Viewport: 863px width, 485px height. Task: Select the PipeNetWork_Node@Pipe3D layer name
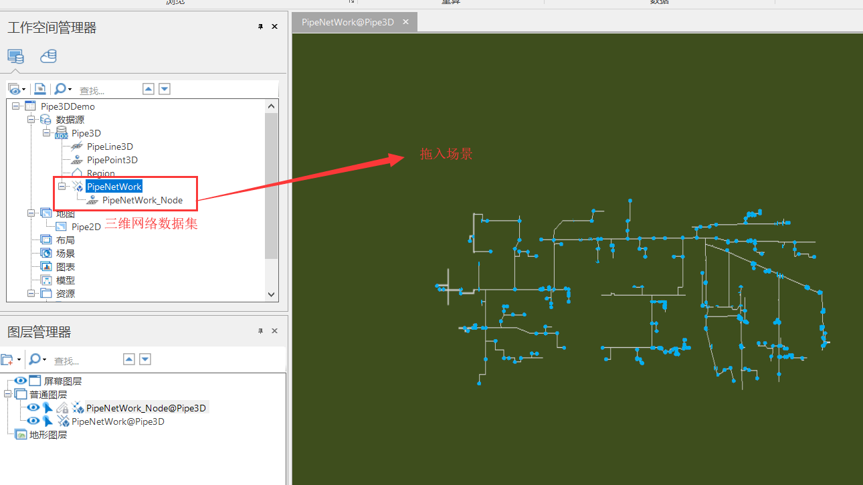(x=147, y=407)
